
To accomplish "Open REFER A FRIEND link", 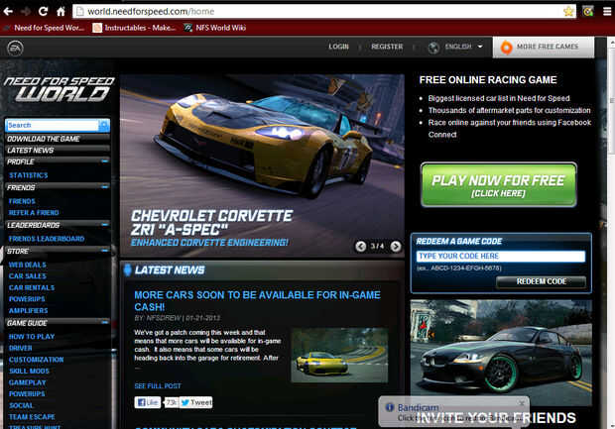I will 34,213.
